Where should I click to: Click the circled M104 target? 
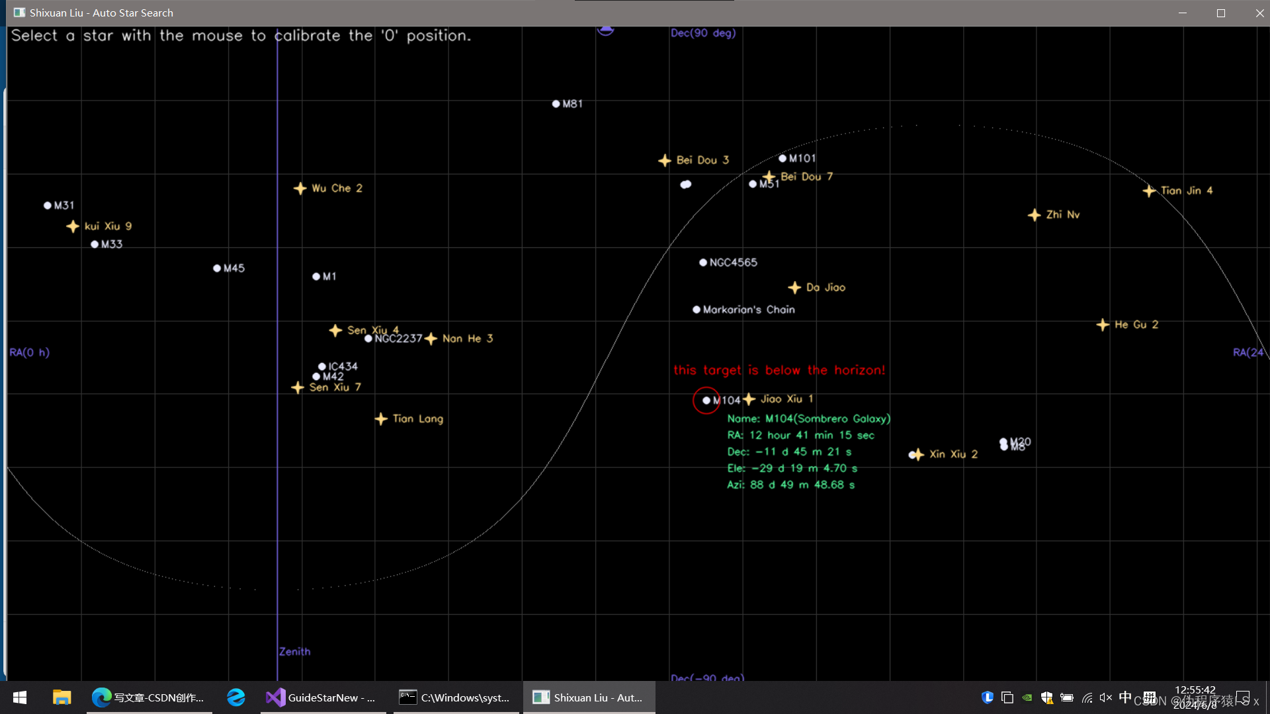coord(706,401)
